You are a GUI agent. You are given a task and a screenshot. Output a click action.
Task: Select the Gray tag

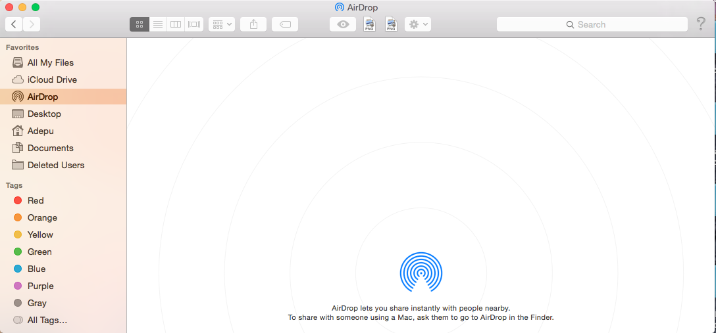coord(63,303)
